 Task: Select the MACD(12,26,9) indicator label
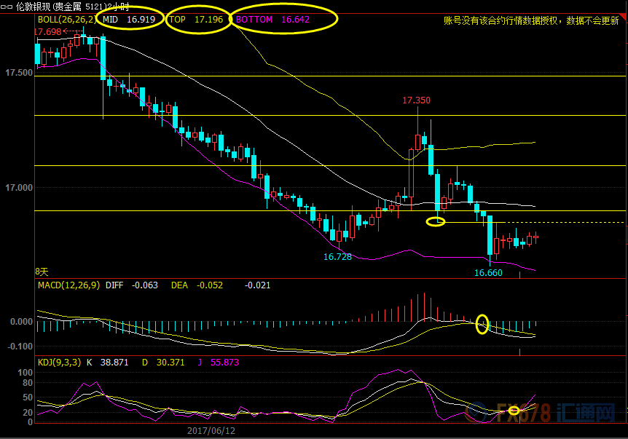[68, 285]
